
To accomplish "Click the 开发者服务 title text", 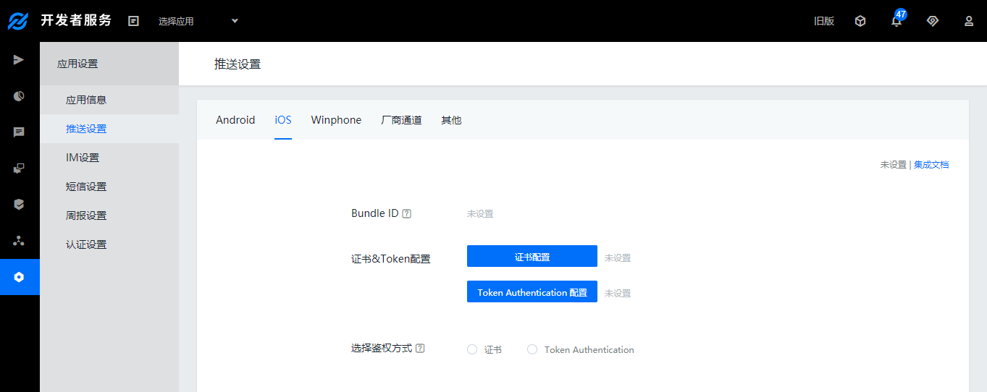I will coord(76,20).
